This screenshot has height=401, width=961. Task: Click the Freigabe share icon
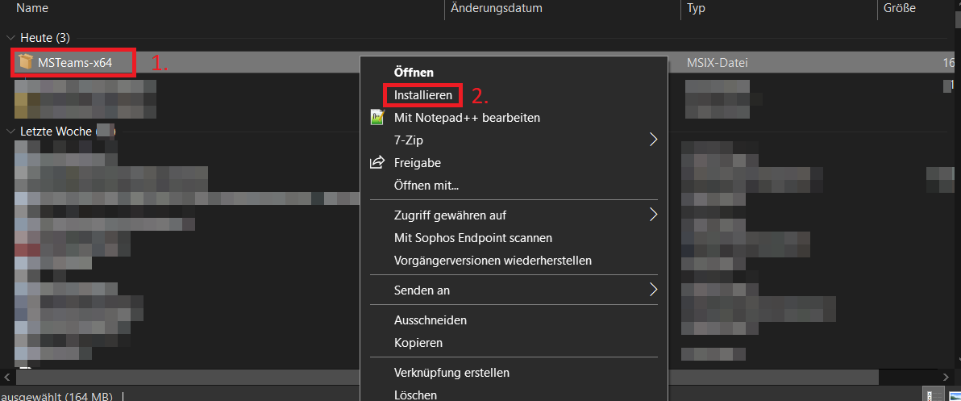[377, 163]
